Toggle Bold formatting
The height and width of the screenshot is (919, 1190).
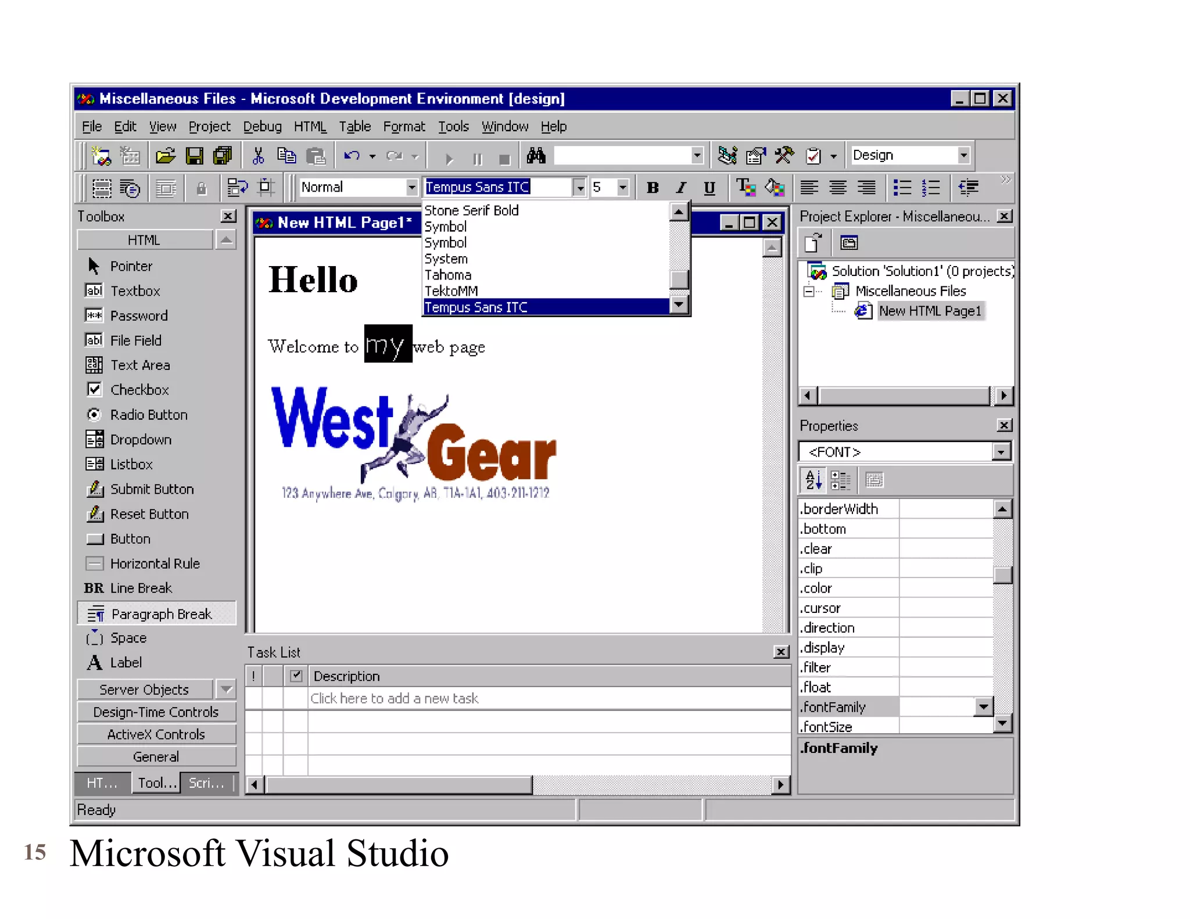pyautogui.click(x=653, y=188)
